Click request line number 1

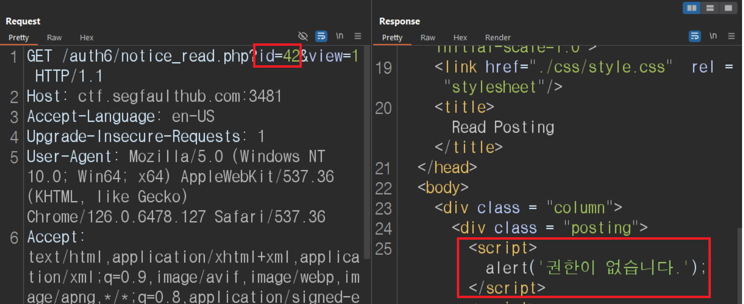click(15, 57)
